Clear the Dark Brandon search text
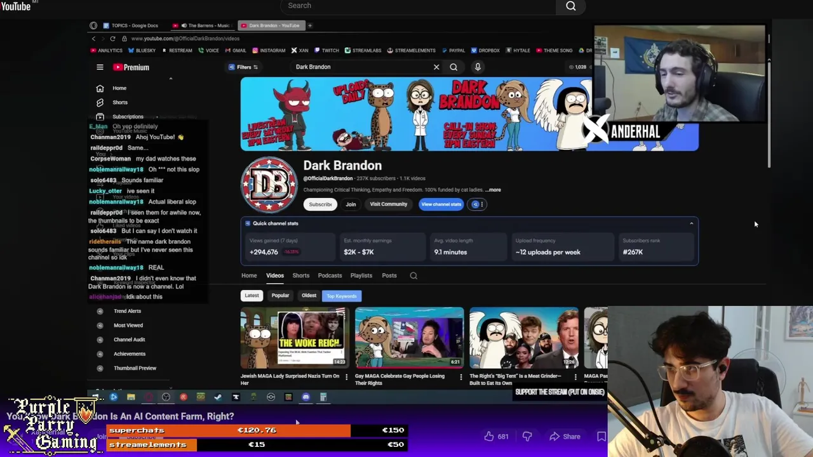The height and width of the screenshot is (457, 813). pos(436,67)
